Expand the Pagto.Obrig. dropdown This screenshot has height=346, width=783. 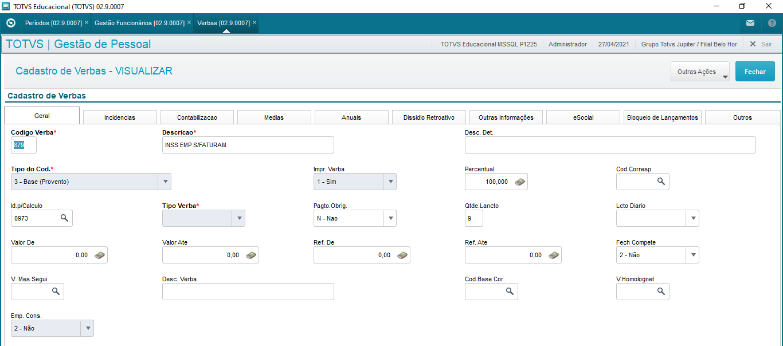pos(390,218)
